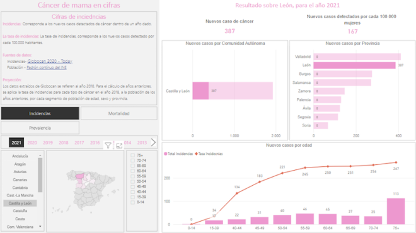Open Globocan 2020 - Today link
This screenshot has width=416, height=233.
pos(50,61)
